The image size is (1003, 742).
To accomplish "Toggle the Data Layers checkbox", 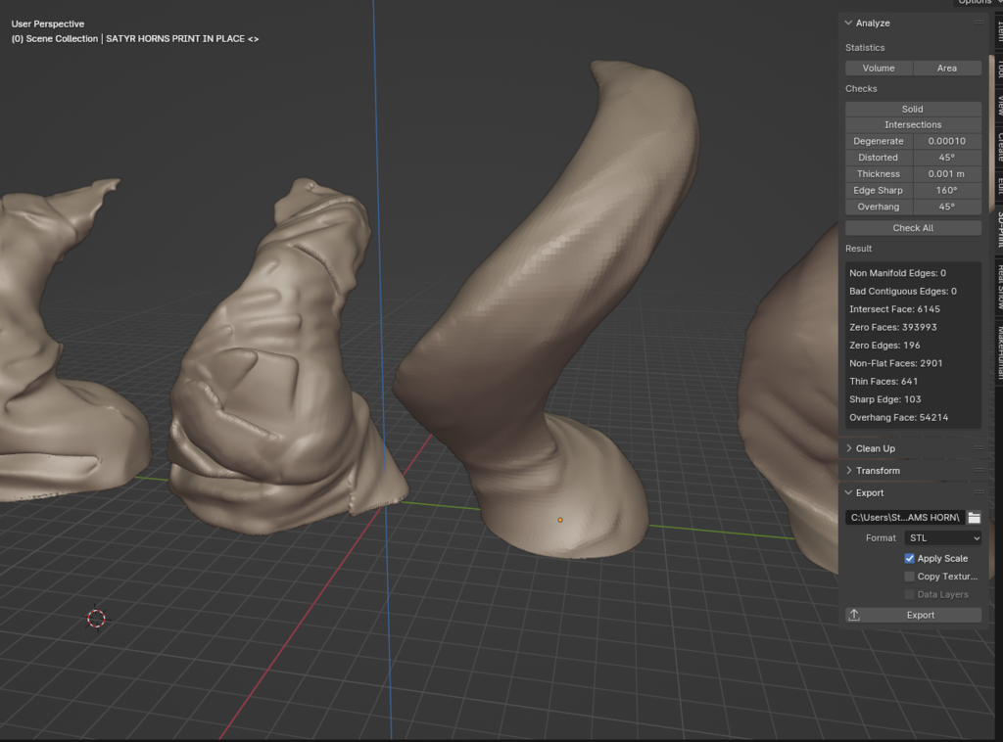I will (x=910, y=594).
